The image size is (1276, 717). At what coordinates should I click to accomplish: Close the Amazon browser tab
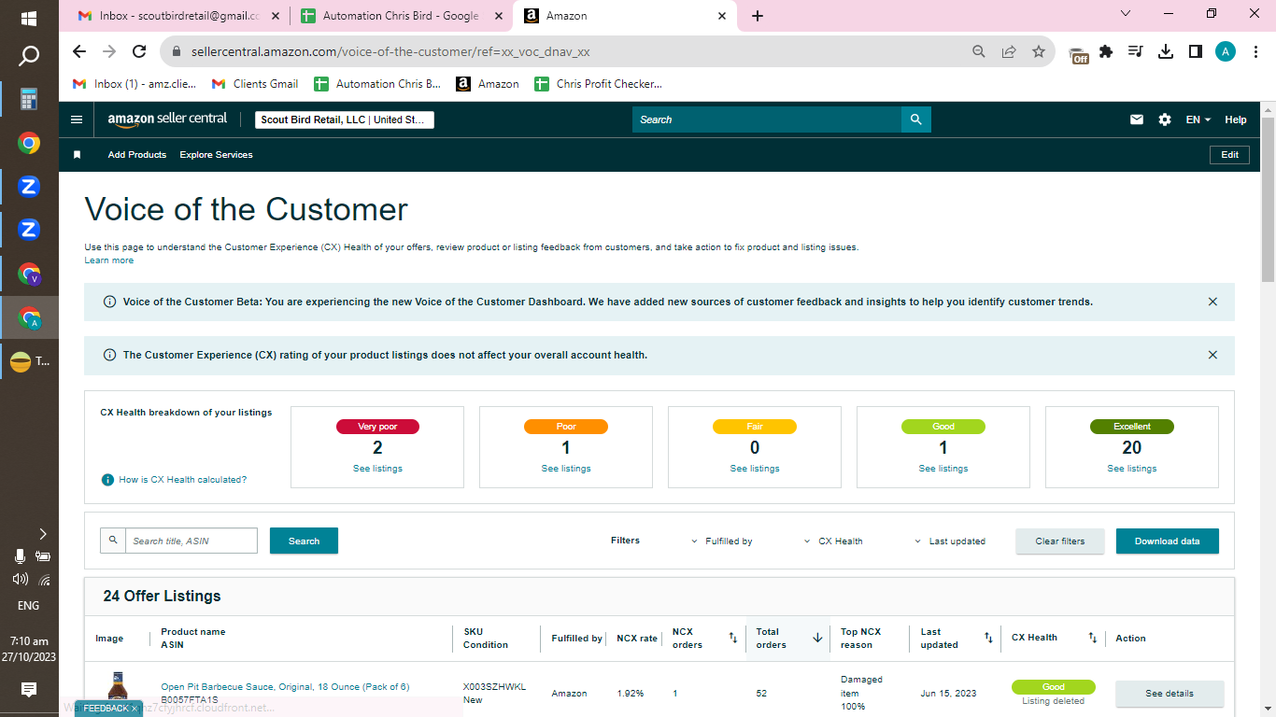tap(722, 16)
